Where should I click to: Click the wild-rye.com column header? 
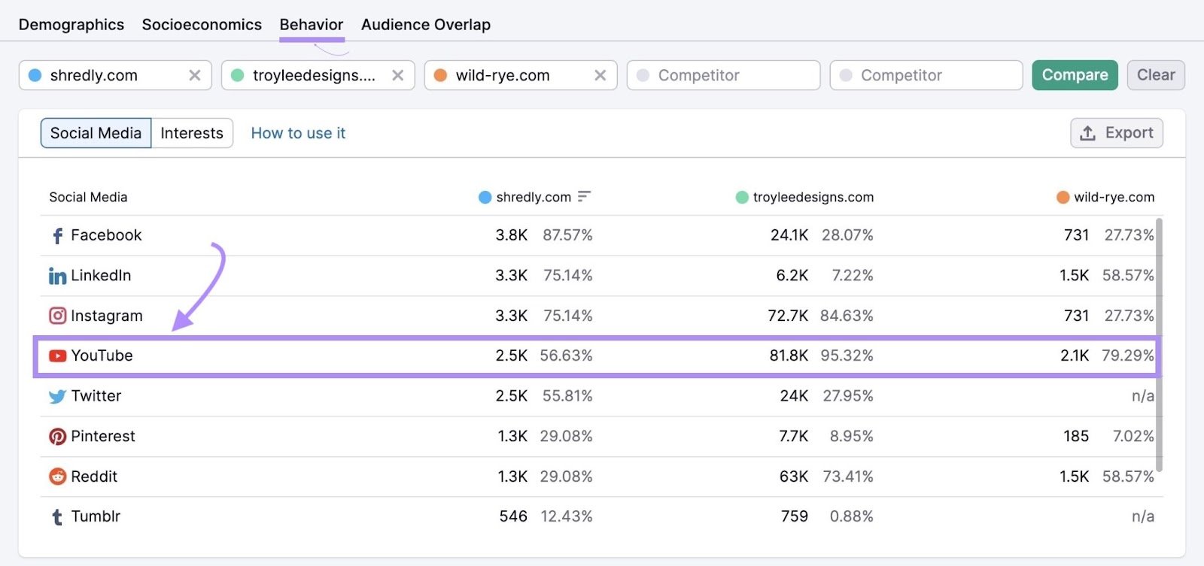coord(1114,197)
